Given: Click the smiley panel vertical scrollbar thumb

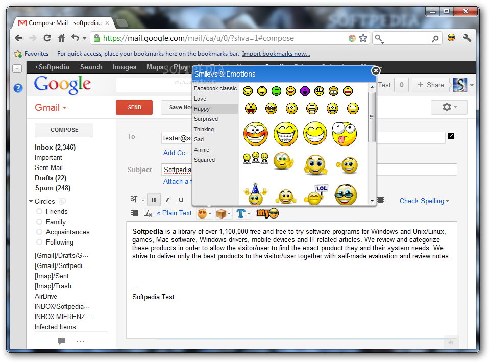Looking at the screenshot, I should [x=372, y=117].
